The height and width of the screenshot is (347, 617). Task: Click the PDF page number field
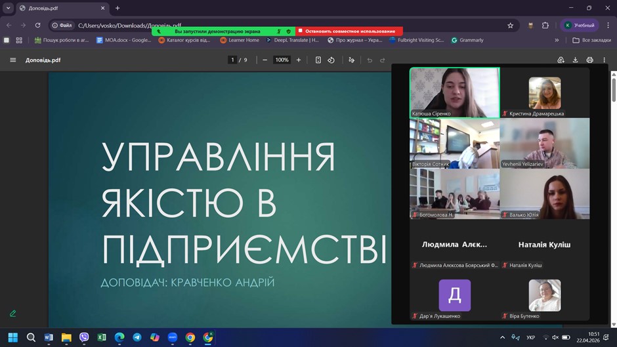click(x=232, y=60)
